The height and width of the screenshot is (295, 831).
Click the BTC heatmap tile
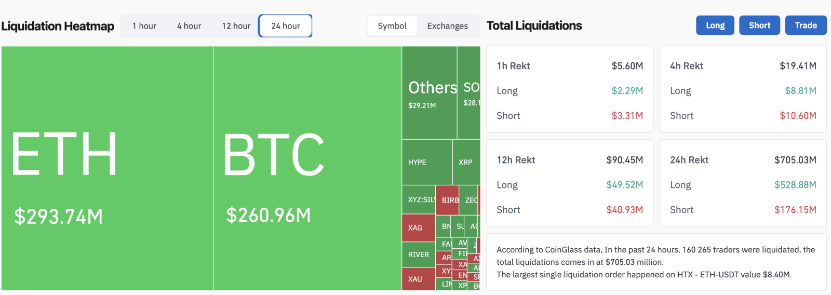(307, 168)
